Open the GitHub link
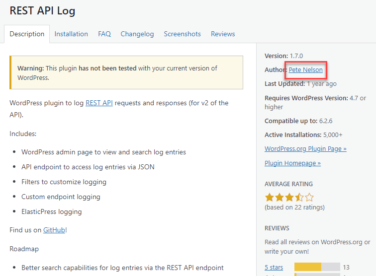The height and width of the screenshot is (276, 376). tap(54, 230)
